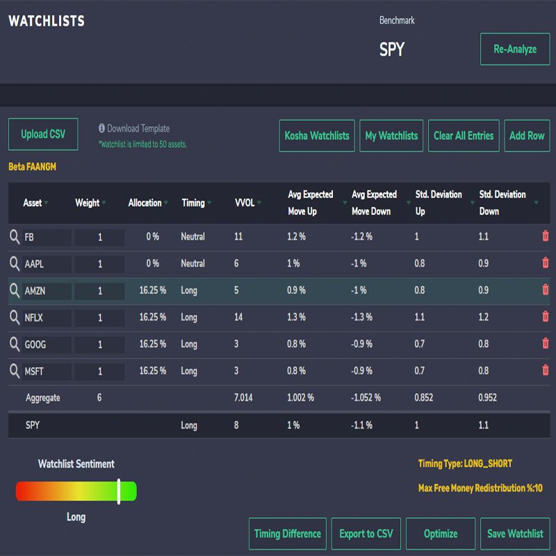Click the magnifier icon next to AAPL
The height and width of the screenshot is (556, 556).
click(x=14, y=263)
